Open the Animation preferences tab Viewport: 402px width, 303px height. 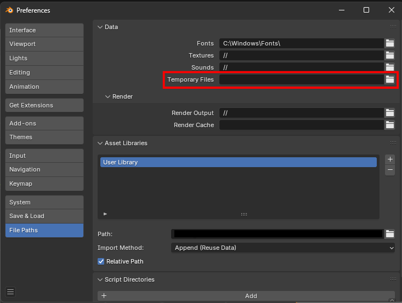pos(44,87)
